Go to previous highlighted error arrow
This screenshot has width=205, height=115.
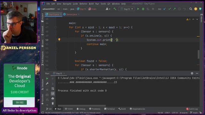point(193,19)
